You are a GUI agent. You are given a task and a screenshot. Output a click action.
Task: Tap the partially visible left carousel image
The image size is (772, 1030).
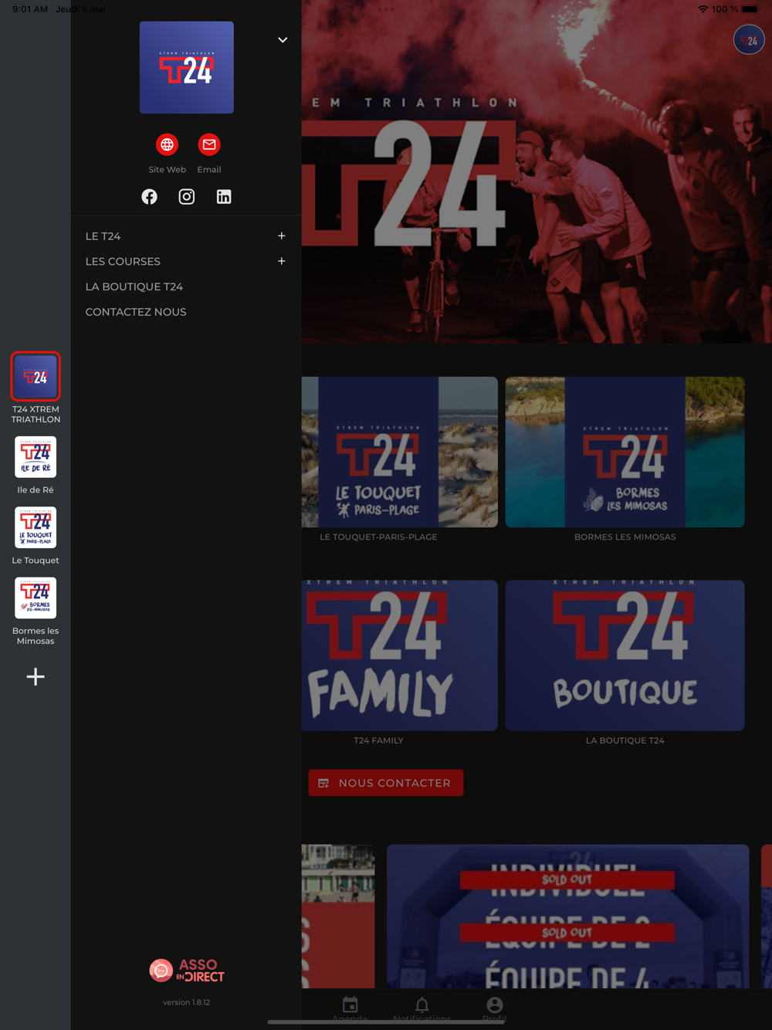(x=338, y=916)
